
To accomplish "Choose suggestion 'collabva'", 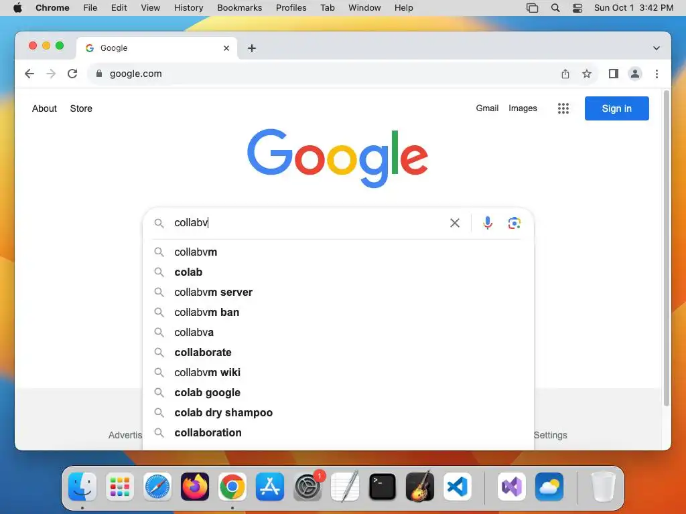I will tap(338, 333).
